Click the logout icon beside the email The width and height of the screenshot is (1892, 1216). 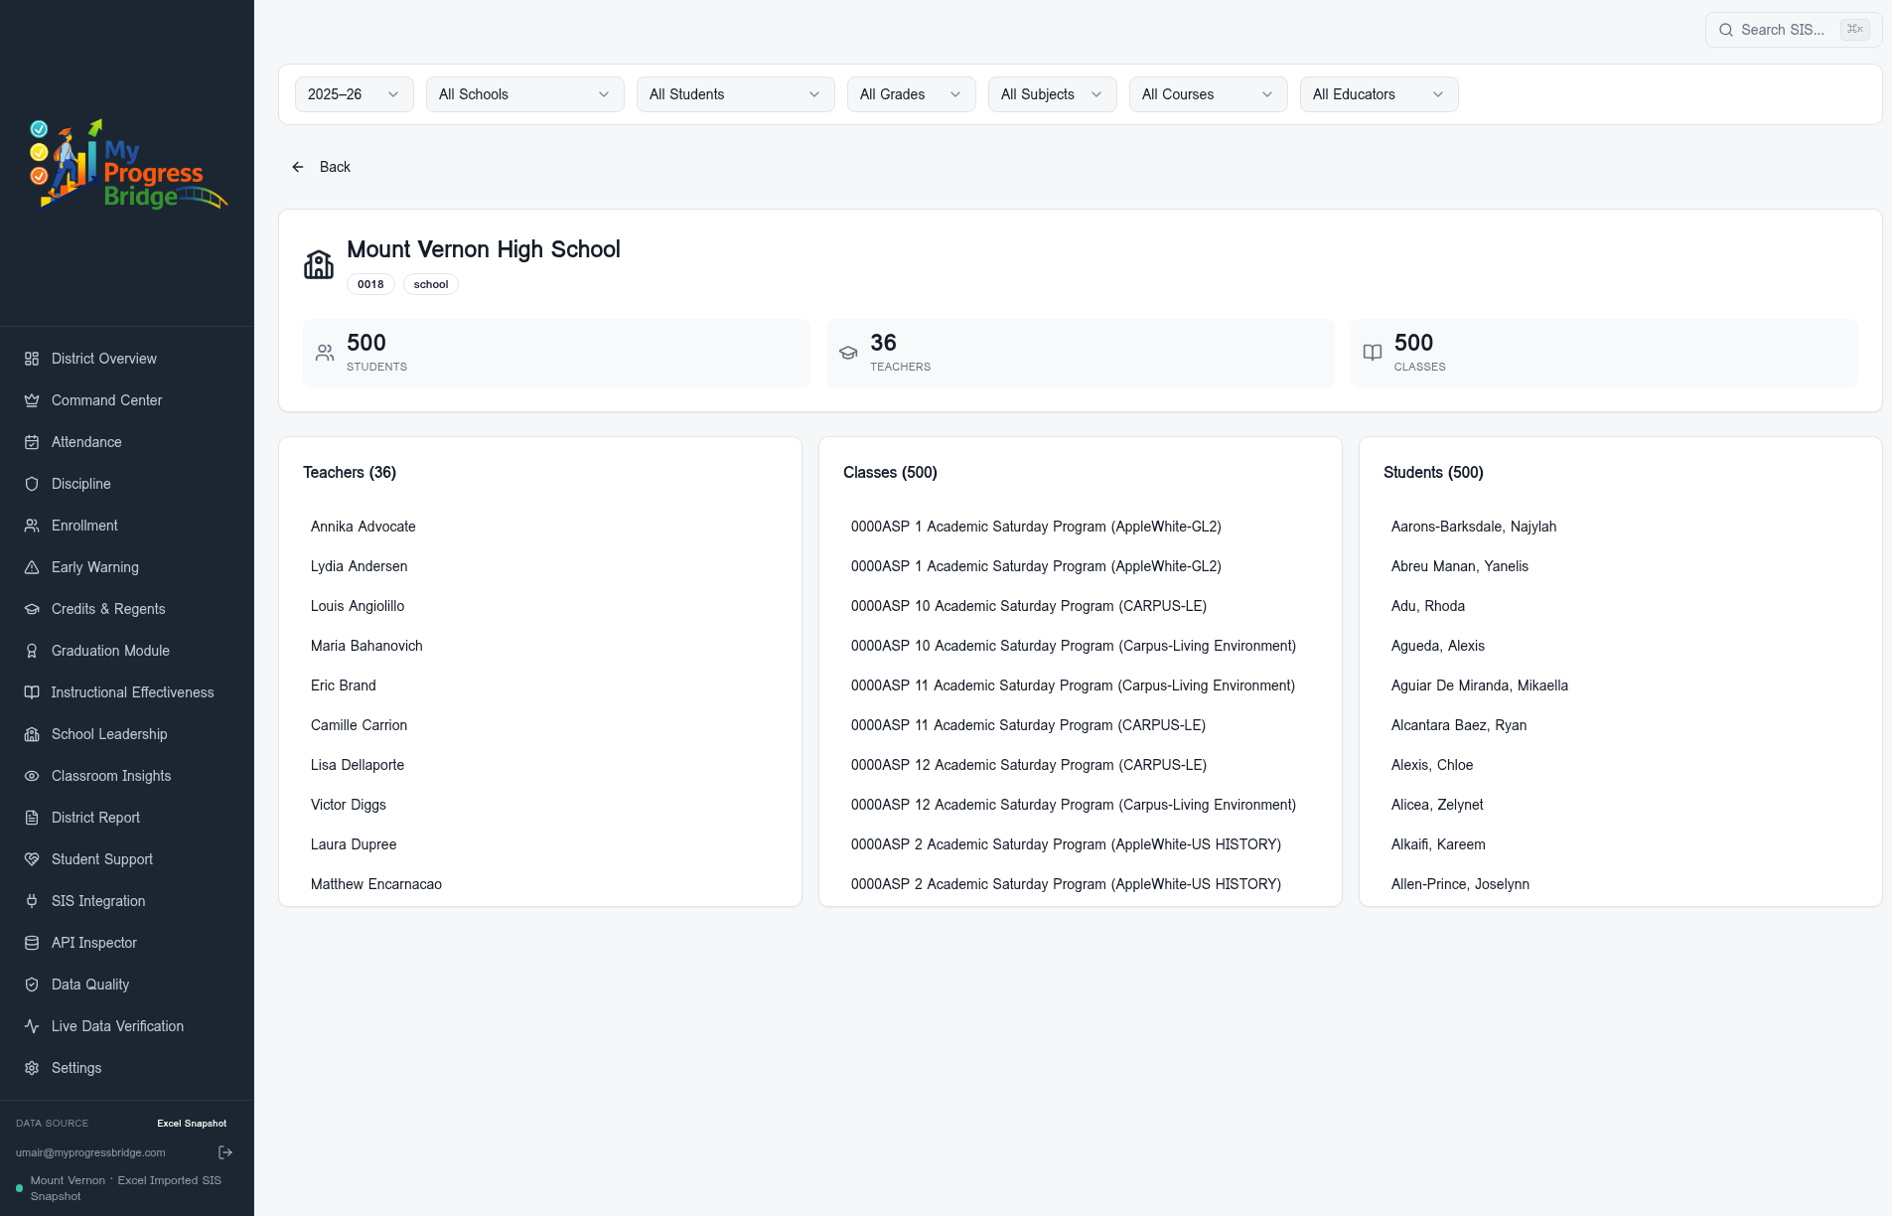tap(225, 1152)
